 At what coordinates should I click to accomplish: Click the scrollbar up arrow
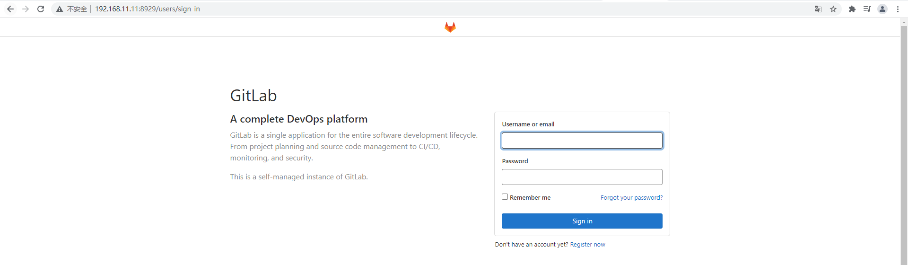904,22
